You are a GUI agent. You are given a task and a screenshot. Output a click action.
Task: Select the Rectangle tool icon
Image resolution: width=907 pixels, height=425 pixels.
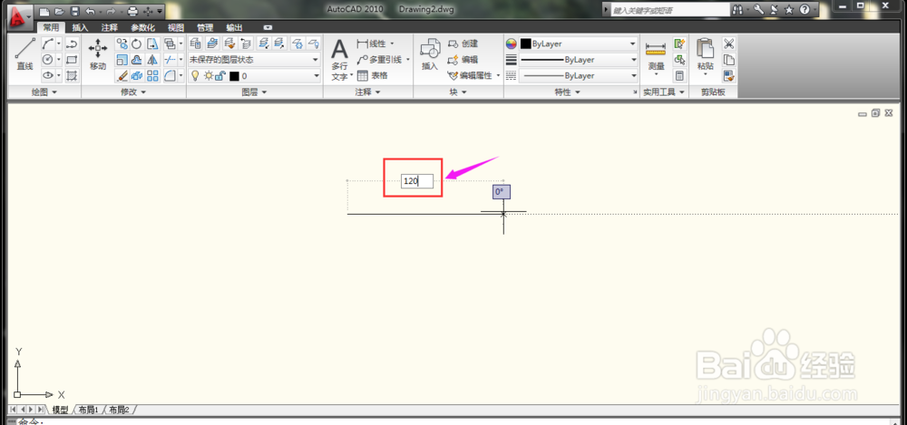point(72,60)
